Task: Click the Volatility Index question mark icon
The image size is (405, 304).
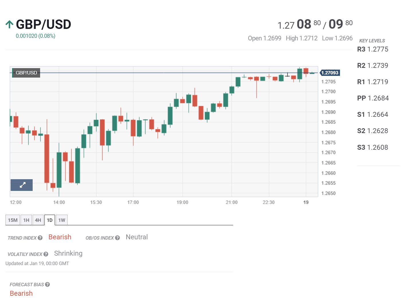Action: (x=46, y=254)
